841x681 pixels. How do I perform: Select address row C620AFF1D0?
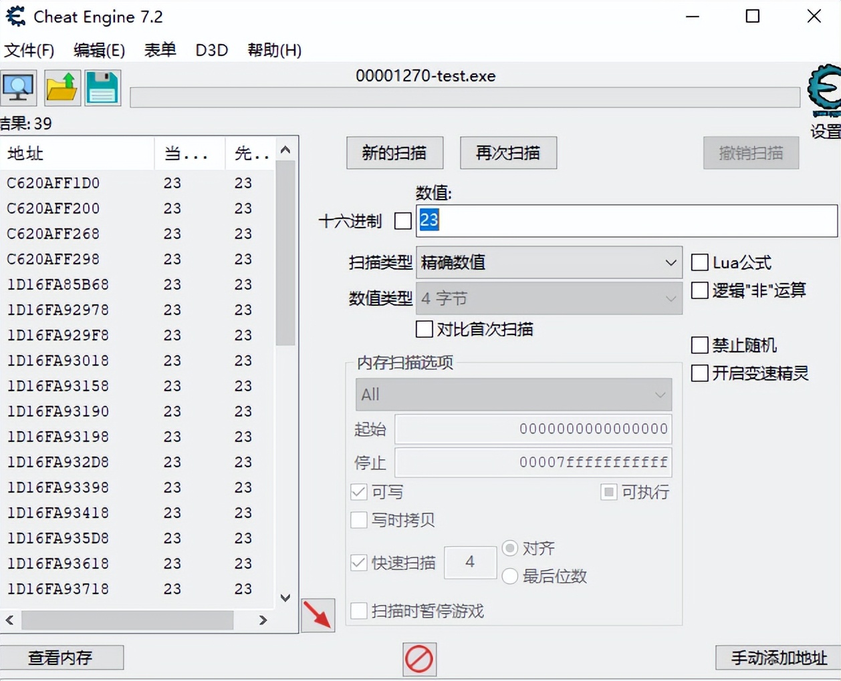137,182
